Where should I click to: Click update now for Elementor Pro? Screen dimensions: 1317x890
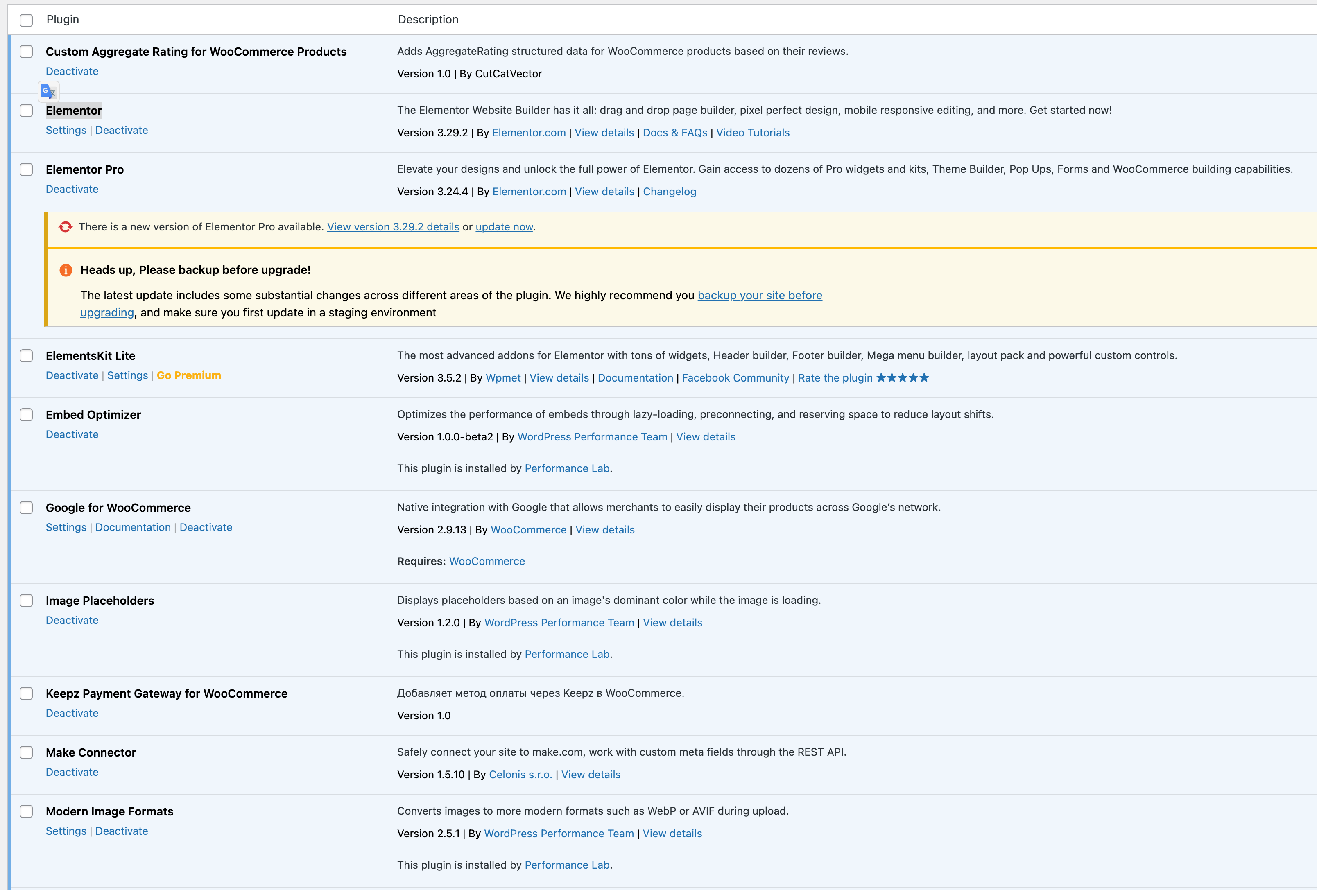(504, 227)
